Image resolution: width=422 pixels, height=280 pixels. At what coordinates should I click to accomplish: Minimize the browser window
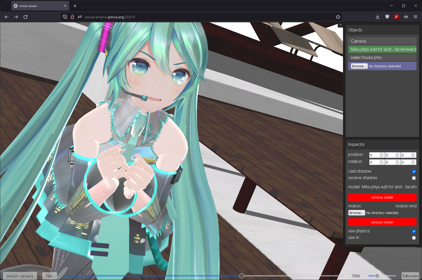392,6
